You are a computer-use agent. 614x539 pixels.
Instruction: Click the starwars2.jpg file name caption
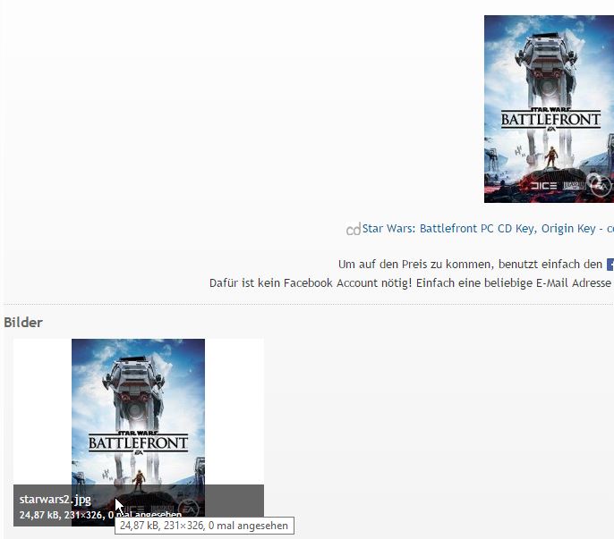click(x=55, y=500)
